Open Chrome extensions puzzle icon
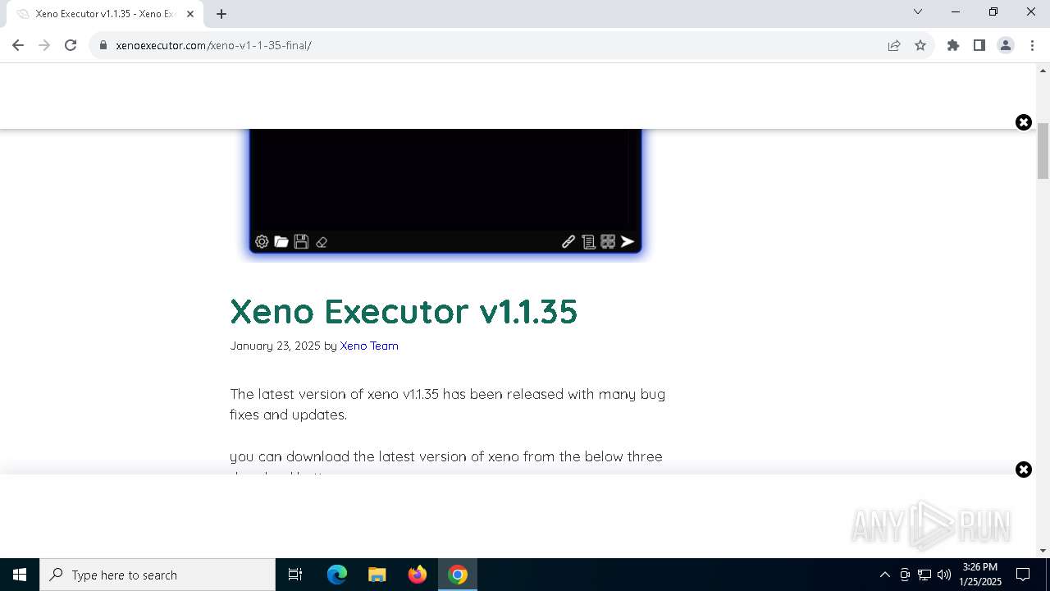The height and width of the screenshot is (591, 1050). coord(953,45)
